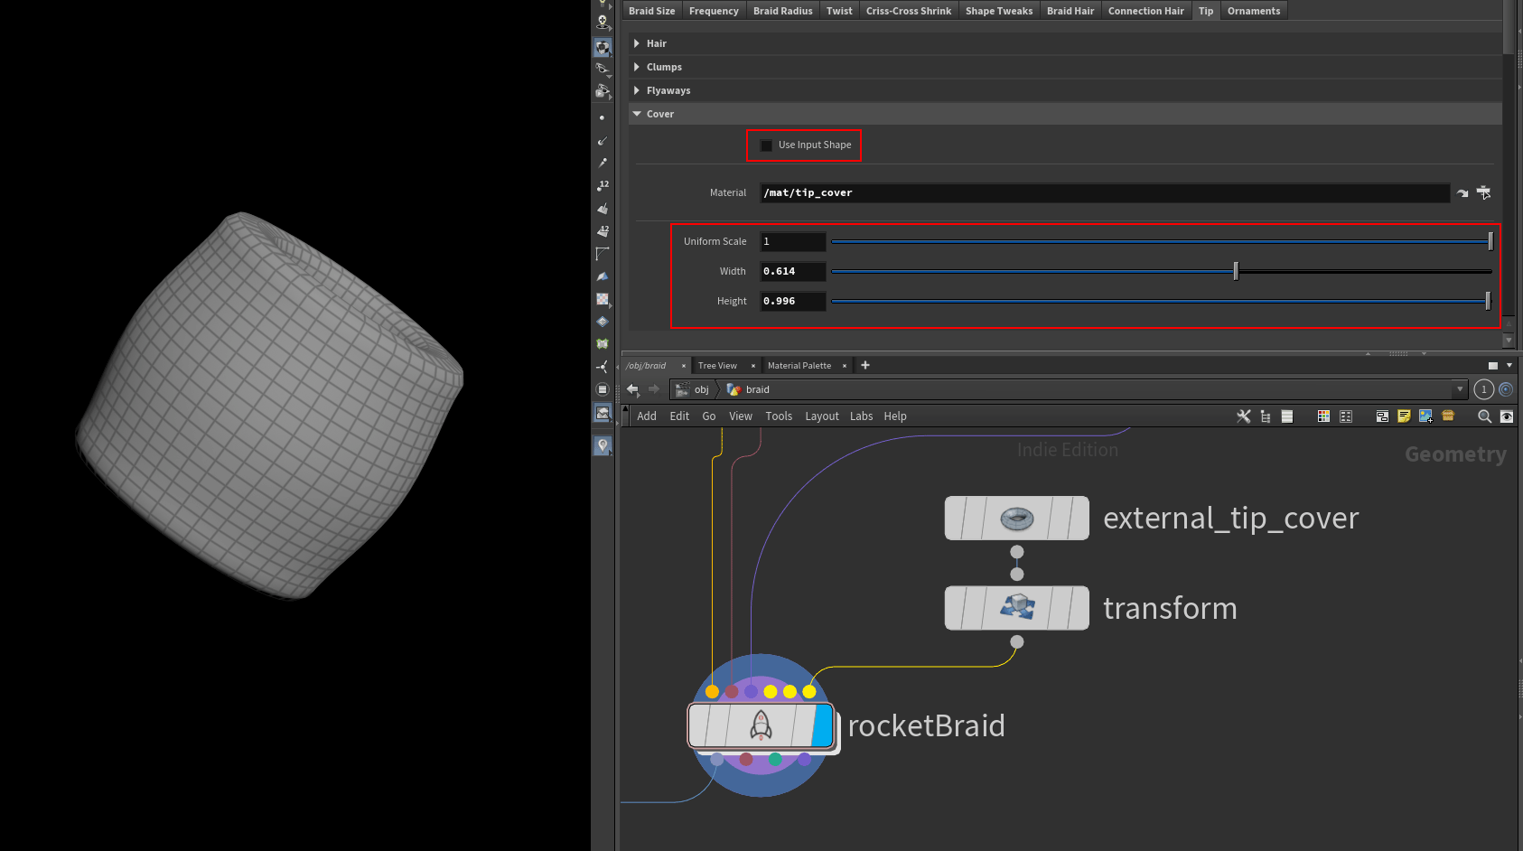
Task: Add a yellow sticky note
Action: coord(1404,416)
